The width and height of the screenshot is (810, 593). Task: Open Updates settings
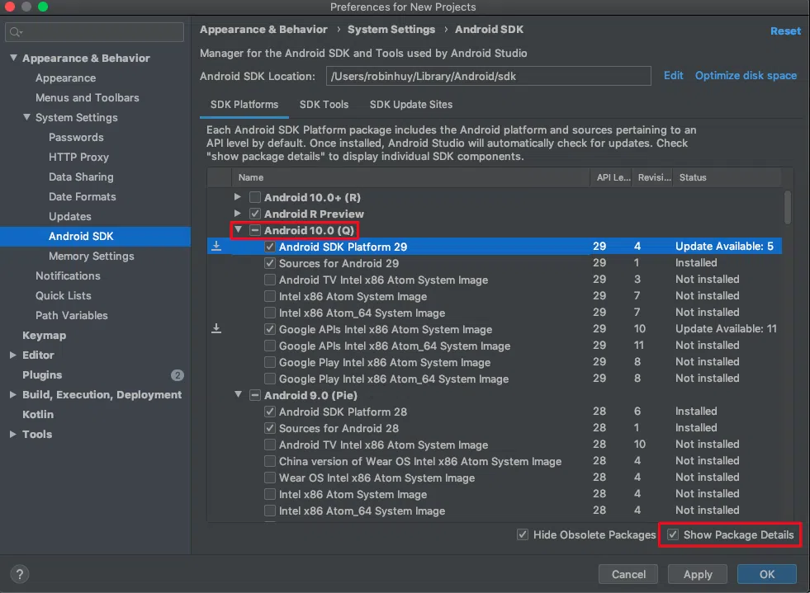[69, 217]
